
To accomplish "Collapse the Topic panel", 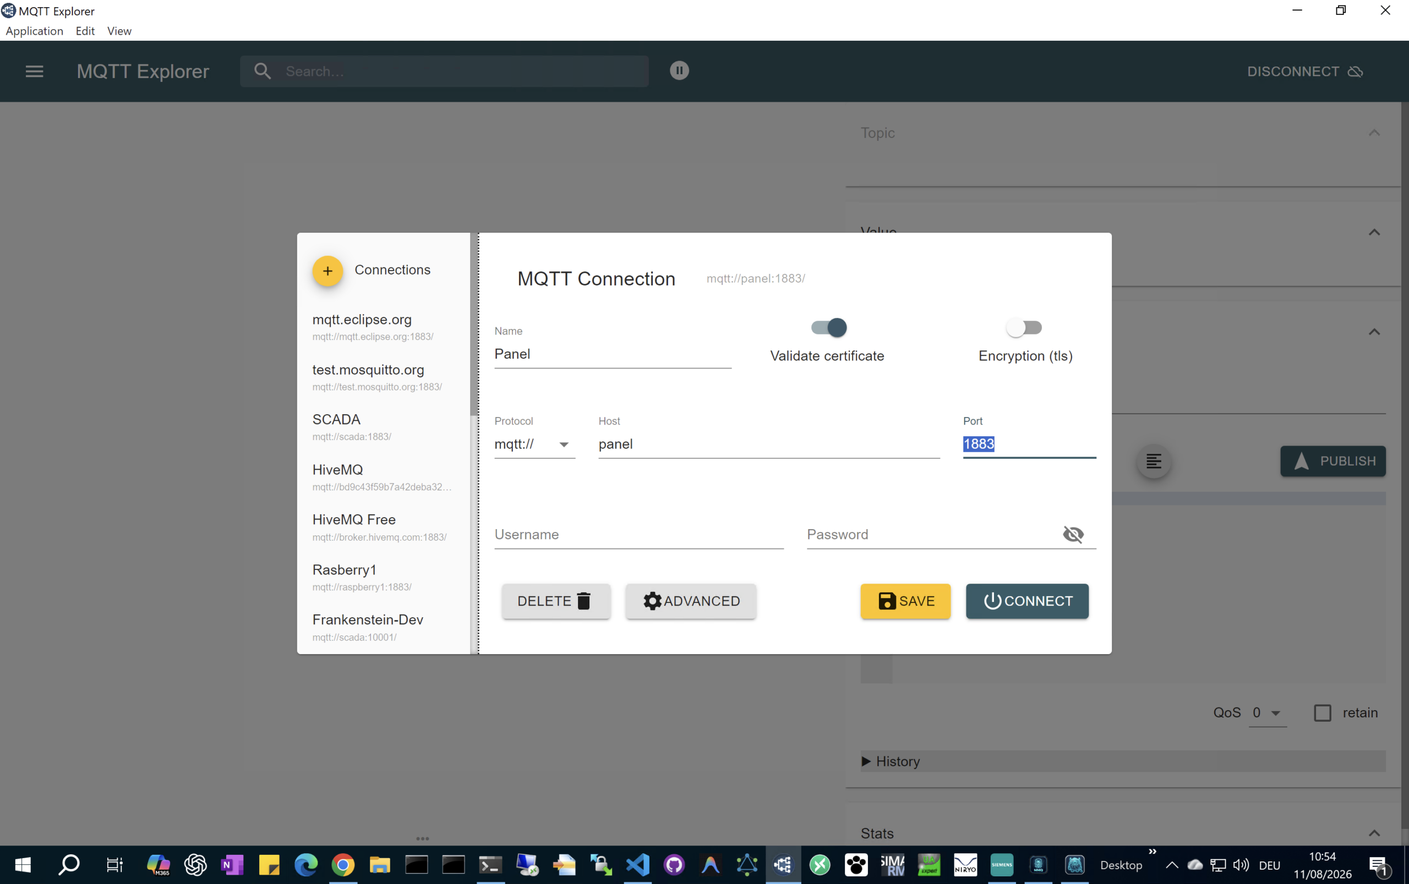I will (1374, 133).
